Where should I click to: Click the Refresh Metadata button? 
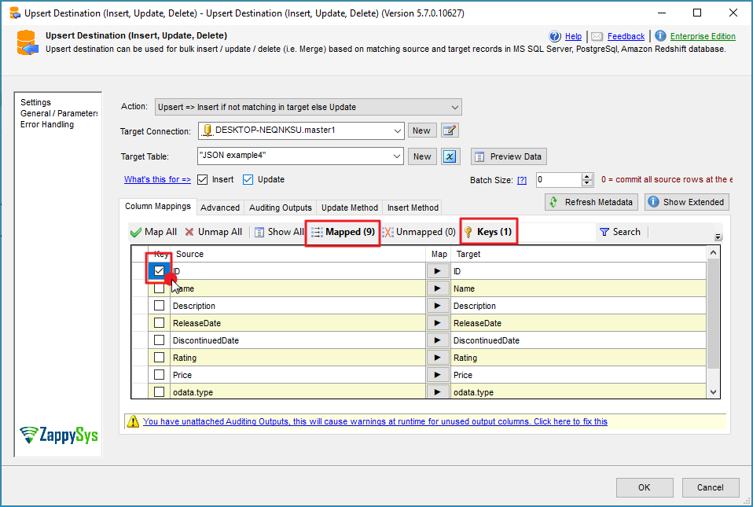(x=591, y=202)
